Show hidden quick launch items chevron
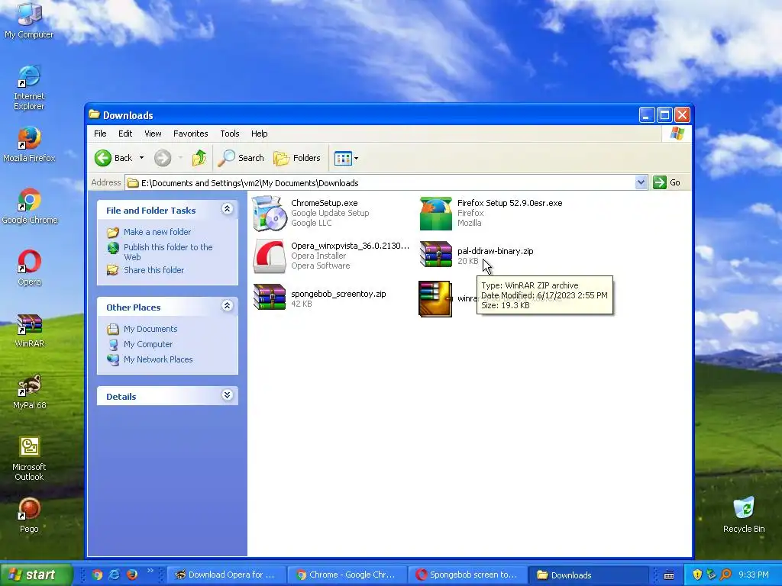The image size is (782, 586). (x=150, y=570)
